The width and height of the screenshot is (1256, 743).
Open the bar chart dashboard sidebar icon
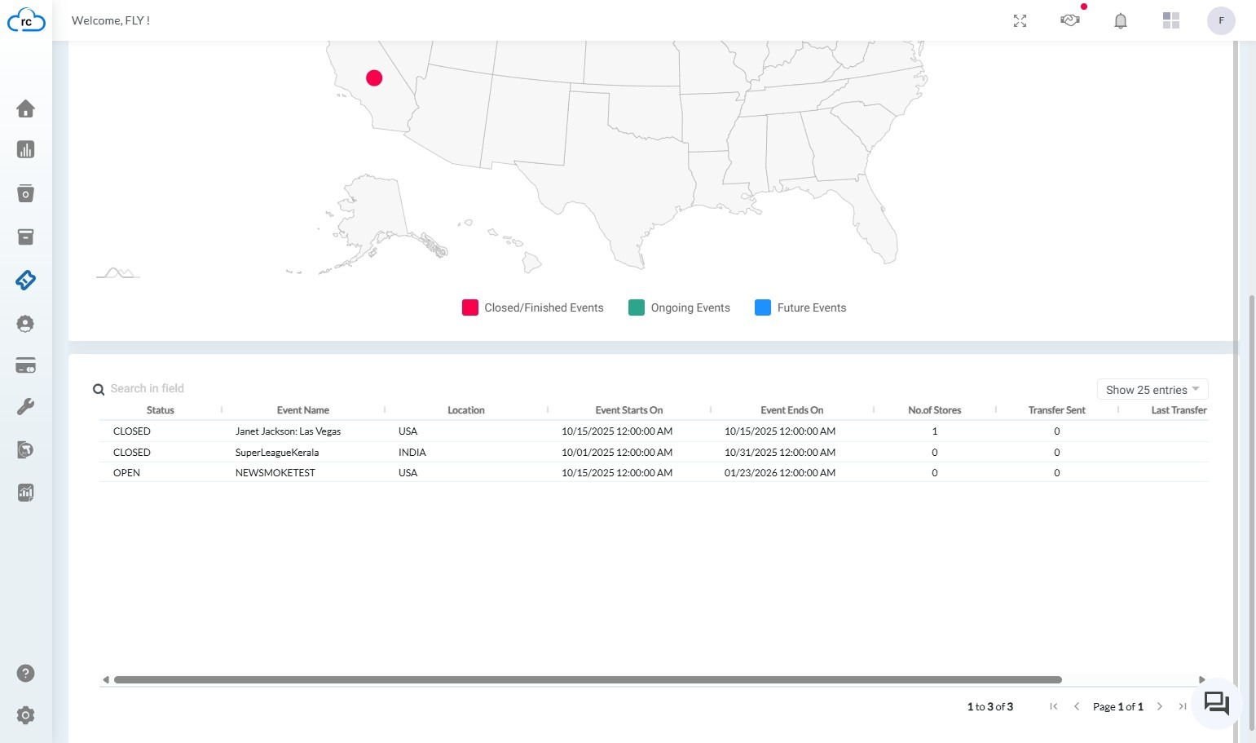pyautogui.click(x=25, y=149)
